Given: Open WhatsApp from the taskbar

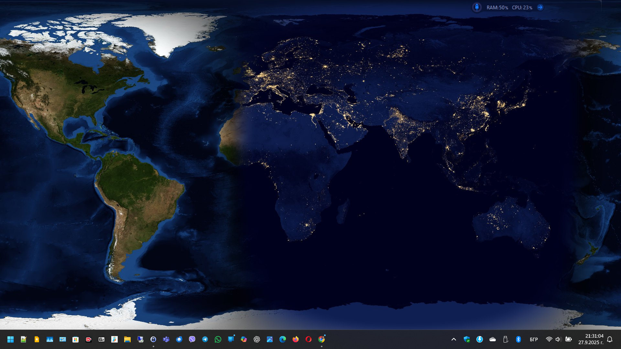Looking at the screenshot, I should (218, 339).
